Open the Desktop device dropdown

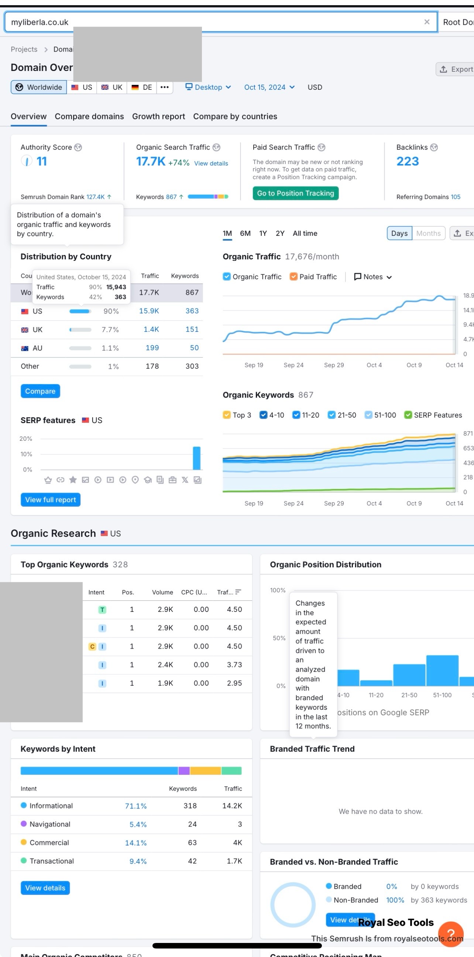[x=208, y=87]
